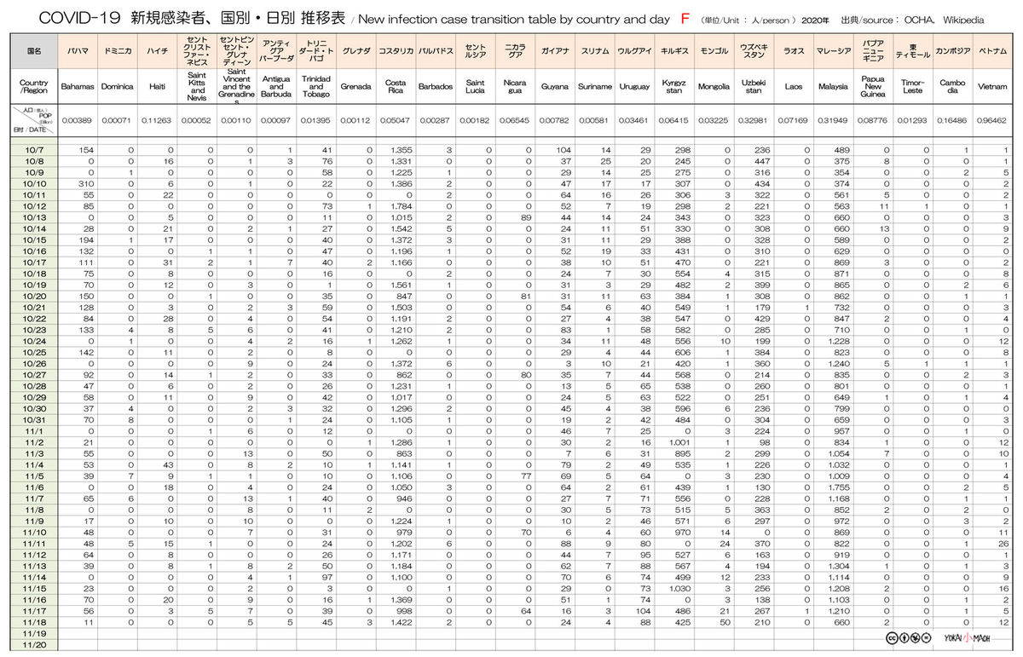1023x657 pixels.
Task: Select the Dominica column header
Action: click(117, 86)
